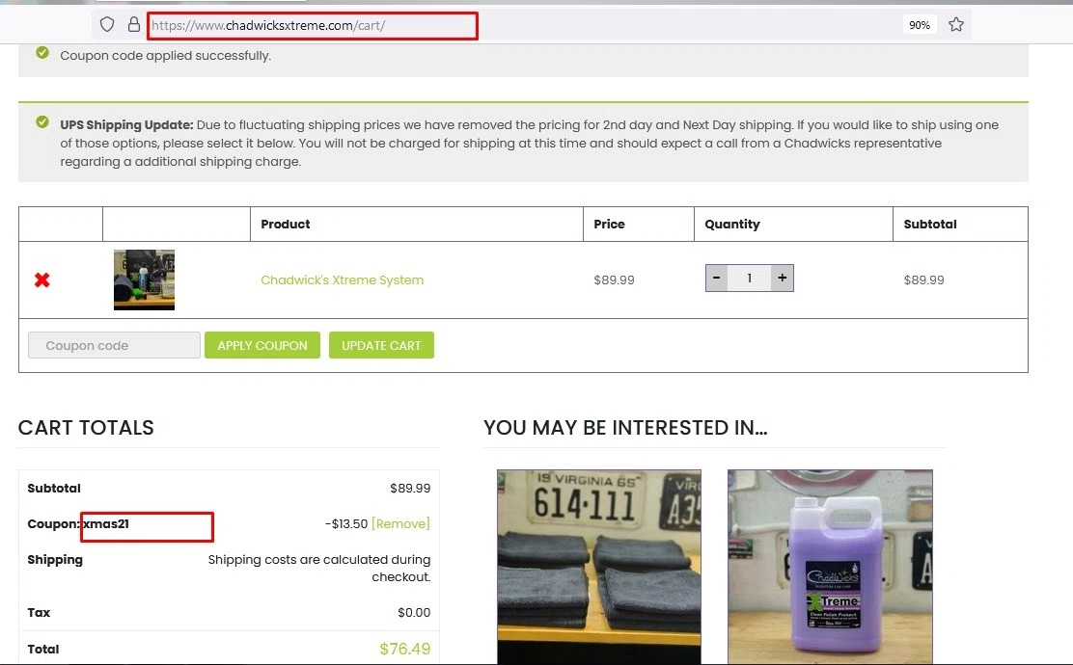Viewport: 1073px width, 665px height.
Task: Click the Price column $89.99 cell
Action: click(x=614, y=279)
